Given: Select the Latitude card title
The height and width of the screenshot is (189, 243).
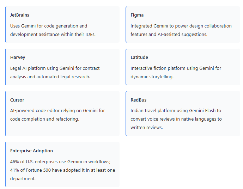Looking at the screenshot, I should [139, 57].
